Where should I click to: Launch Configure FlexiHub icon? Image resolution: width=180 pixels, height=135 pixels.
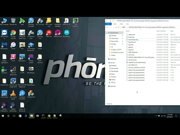click(22, 95)
